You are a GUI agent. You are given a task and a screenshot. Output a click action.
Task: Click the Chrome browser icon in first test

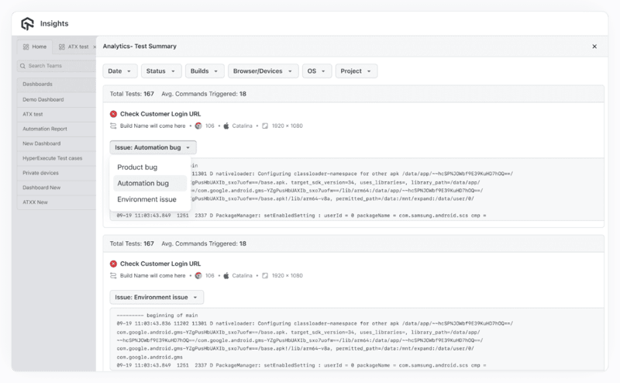(x=198, y=126)
